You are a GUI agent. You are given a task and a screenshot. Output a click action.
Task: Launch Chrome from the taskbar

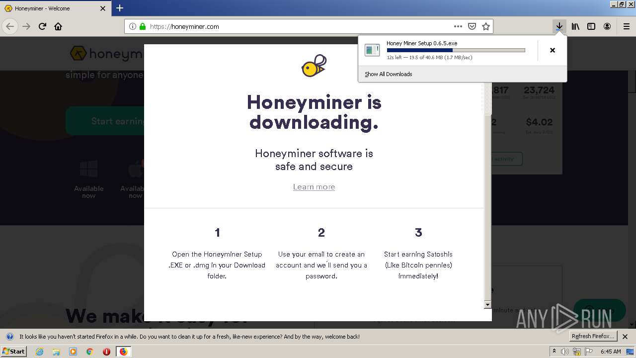[x=89, y=352]
